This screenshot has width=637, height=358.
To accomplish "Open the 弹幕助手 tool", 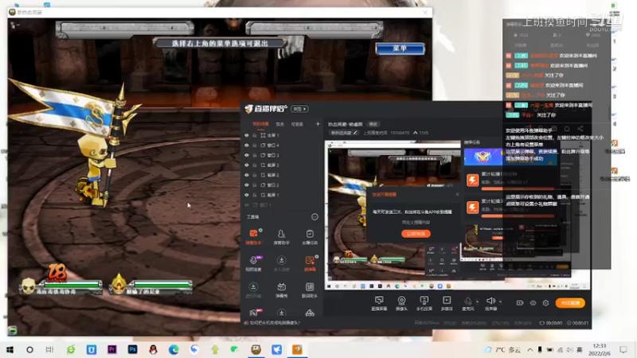I will tap(253, 236).
